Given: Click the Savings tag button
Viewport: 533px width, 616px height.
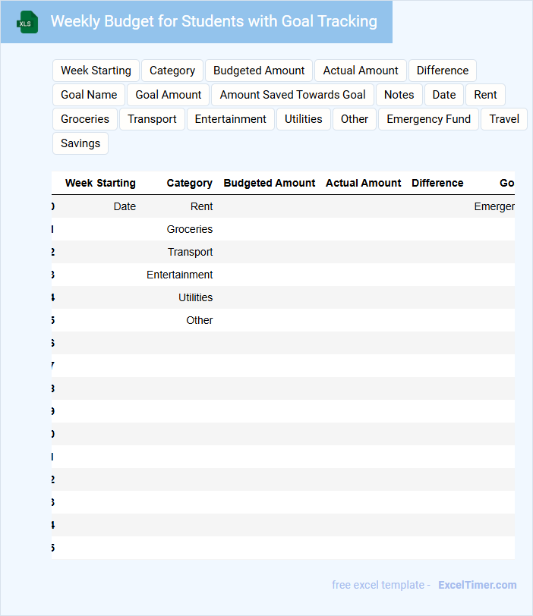Looking at the screenshot, I should (80, 144).
